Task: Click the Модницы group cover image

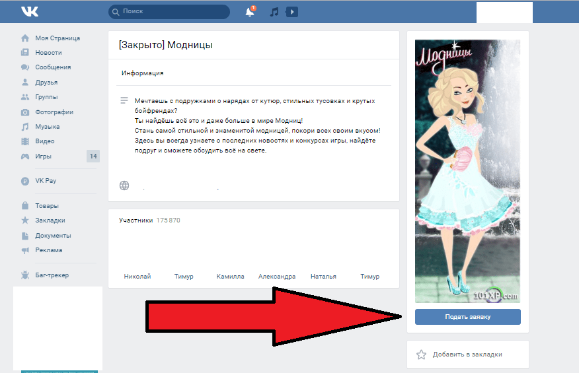Action: [x=467, y=171]
